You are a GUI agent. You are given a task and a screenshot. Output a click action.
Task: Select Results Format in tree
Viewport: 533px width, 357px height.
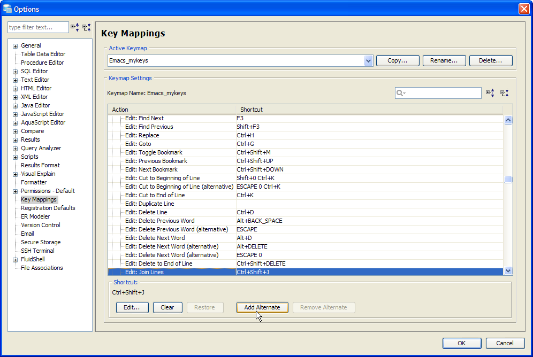40,165
